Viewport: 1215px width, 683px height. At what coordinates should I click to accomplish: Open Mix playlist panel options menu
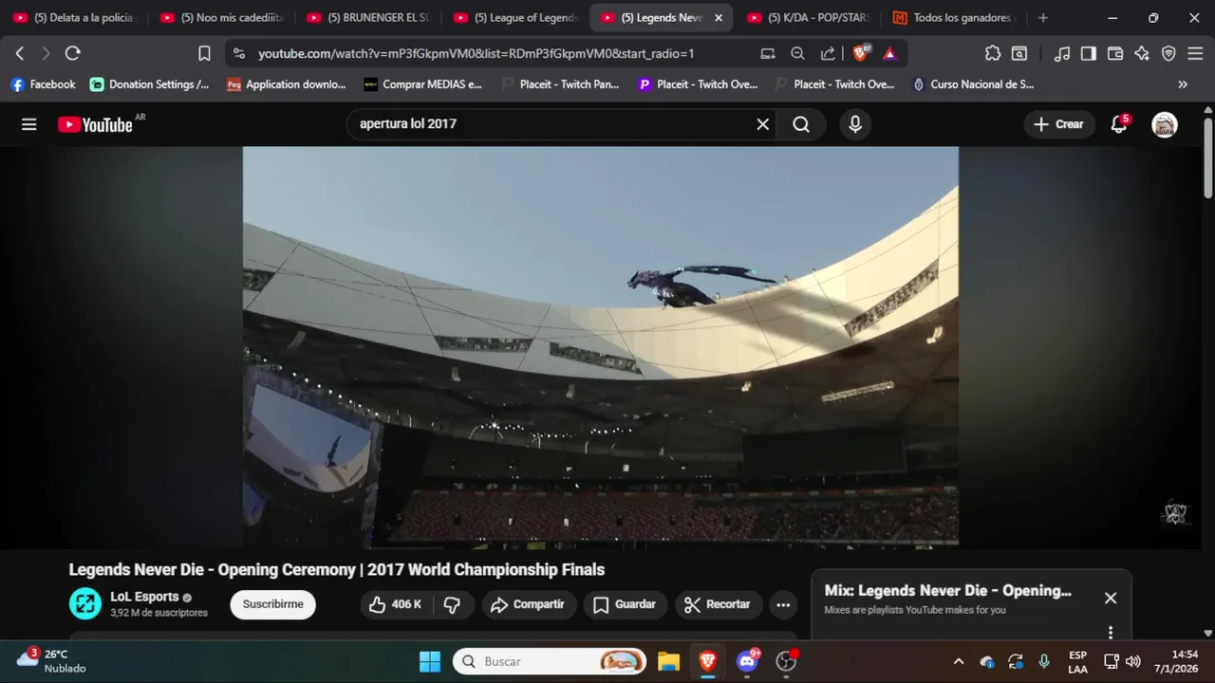pos(1111,633)
